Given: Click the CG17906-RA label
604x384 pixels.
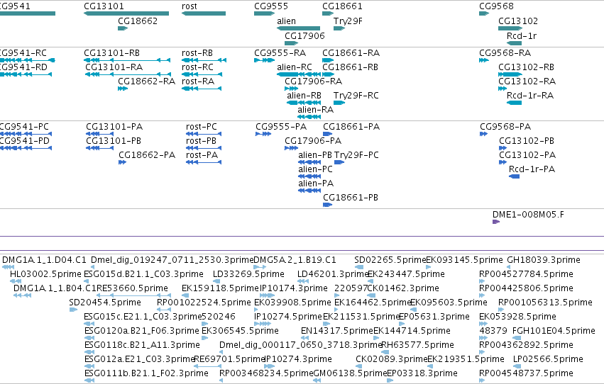Looking at the screenshot, I should [x=313, y=81].
